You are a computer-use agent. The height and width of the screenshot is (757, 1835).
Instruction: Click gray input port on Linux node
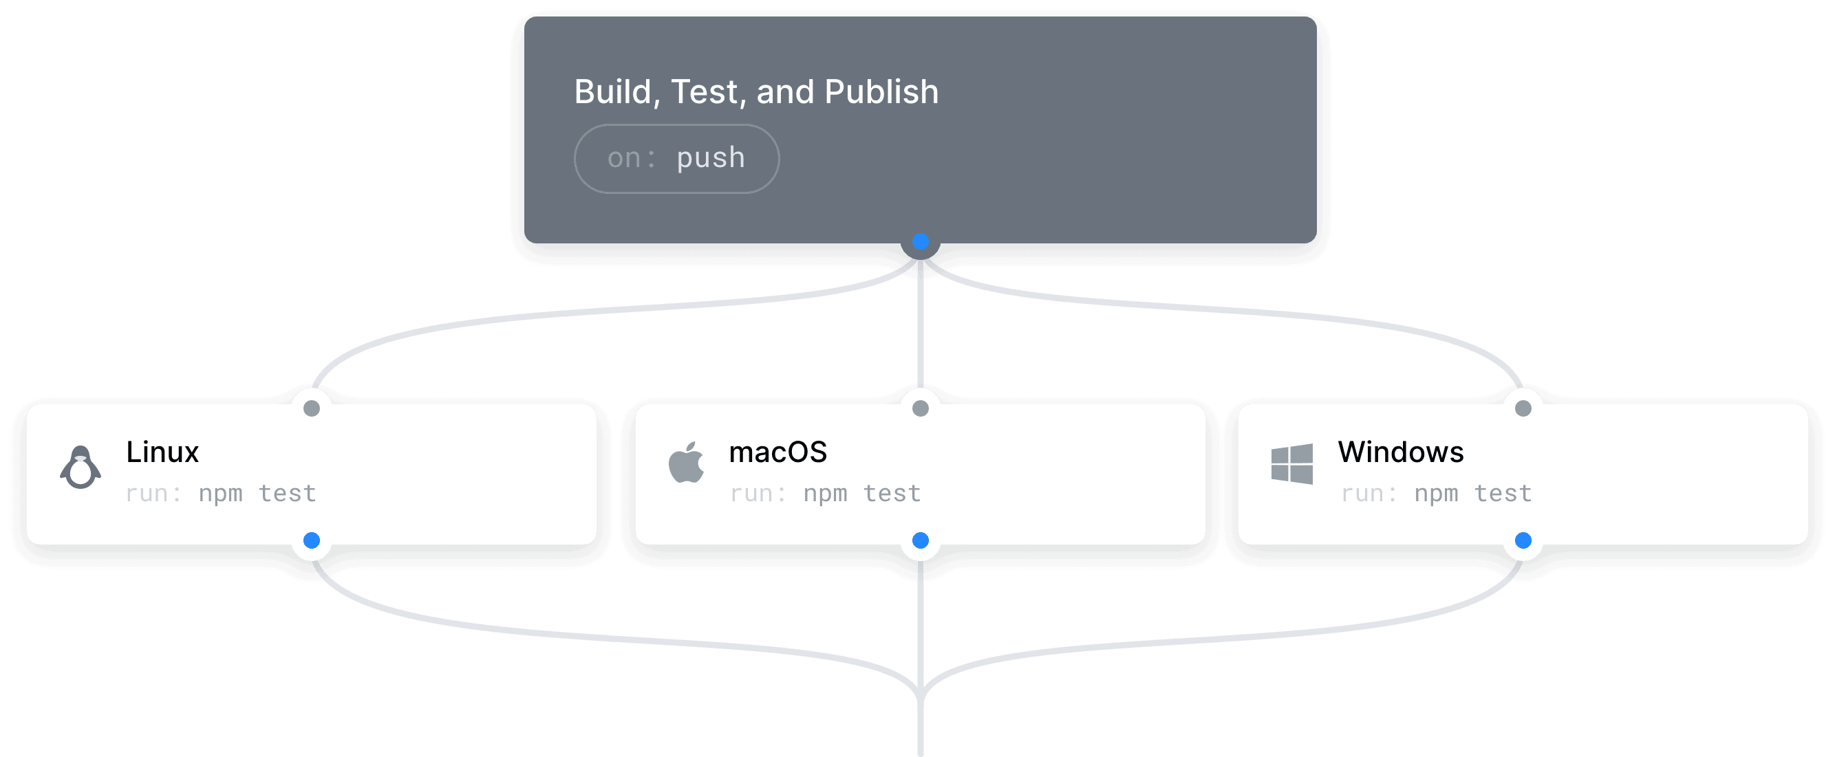click(311, 408)
